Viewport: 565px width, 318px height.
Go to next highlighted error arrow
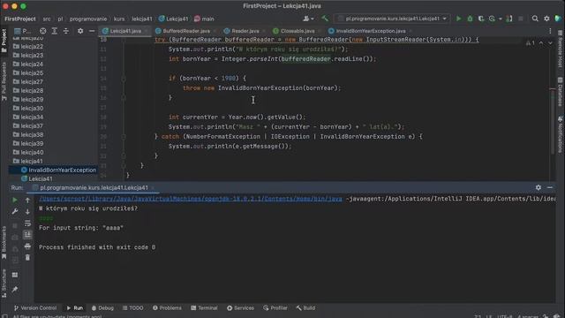[550, 43]
